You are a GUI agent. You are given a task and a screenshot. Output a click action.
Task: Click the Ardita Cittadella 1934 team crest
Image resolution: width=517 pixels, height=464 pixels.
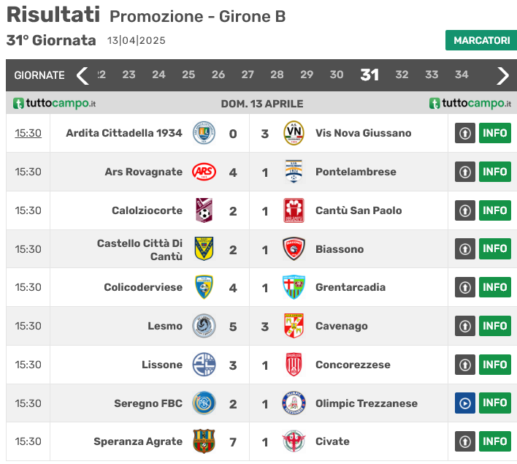click(204, 133)
